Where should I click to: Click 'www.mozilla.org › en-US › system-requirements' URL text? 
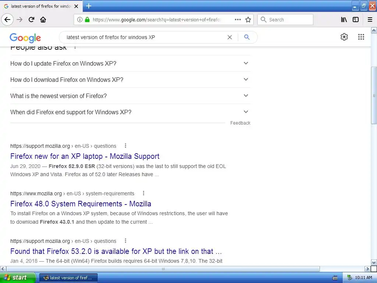point(72,193)
